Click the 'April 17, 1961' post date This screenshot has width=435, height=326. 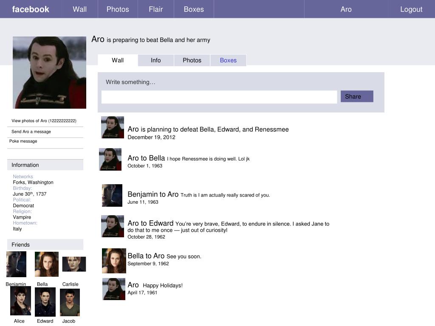tap(142, 292)
